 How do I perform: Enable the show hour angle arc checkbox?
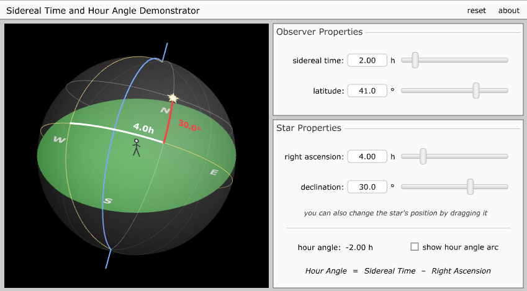pyautogui.click(x=415, y=247)
